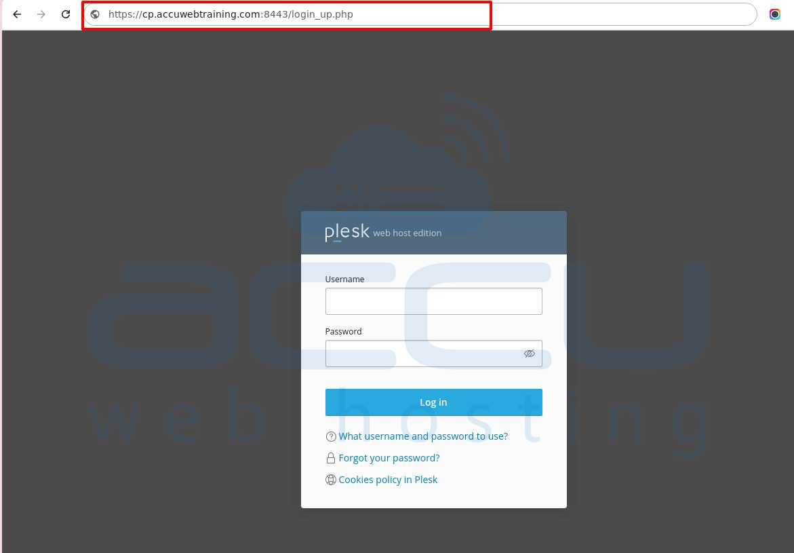794x553 pixels.
Task: Focus the Password input field
Action: 433,354
